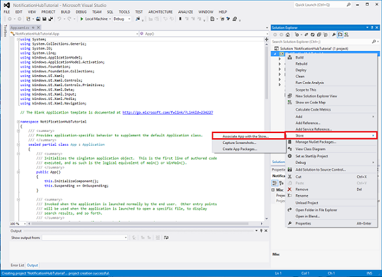
Task: Toggle Alphabetical sort in Properties pane
Action: coord(281,183)
